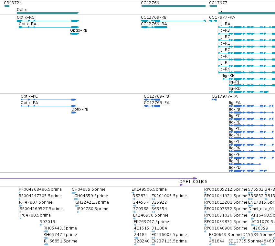
Task: Select the lig-RF transcript label
Action: point(228,76)
